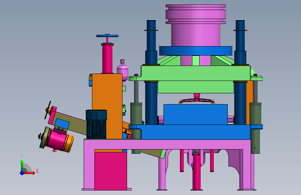Image resolution: width=301 pixels, height=195 pixels.
Task: Select the magenta screw shaft under the handwheel
Action: click(107, 59)
